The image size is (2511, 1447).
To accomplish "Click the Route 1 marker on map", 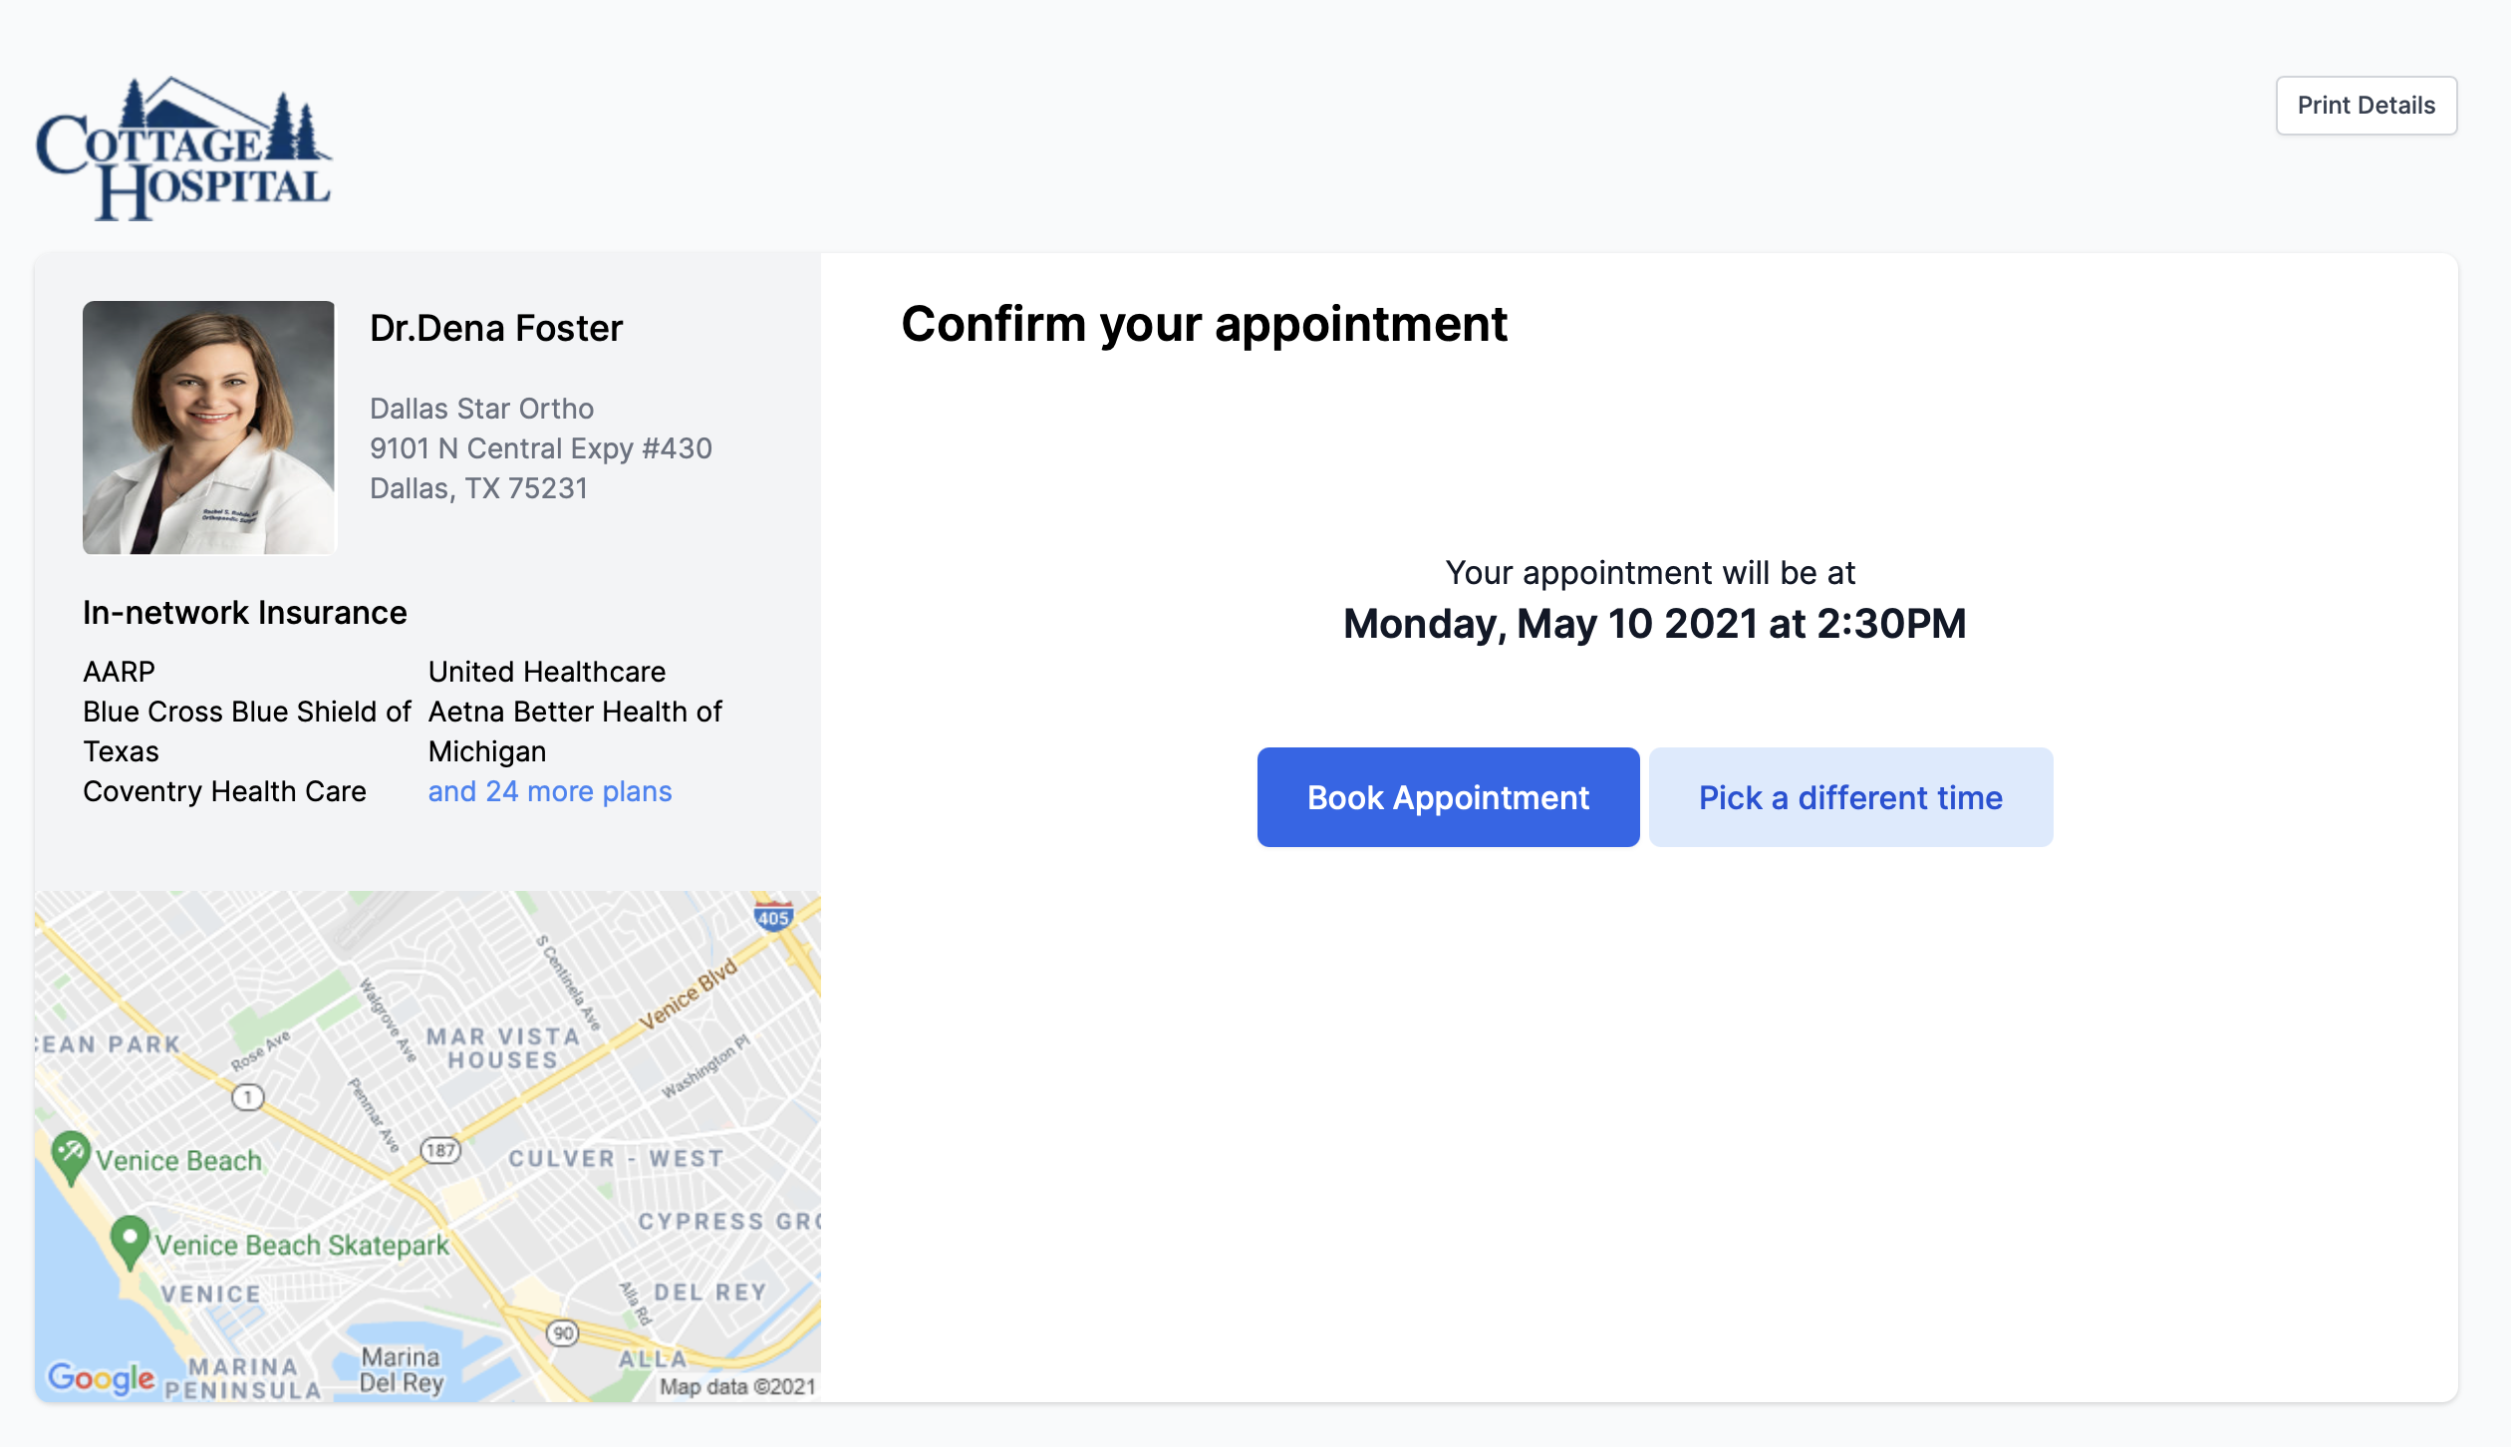I will point(247,1097).
